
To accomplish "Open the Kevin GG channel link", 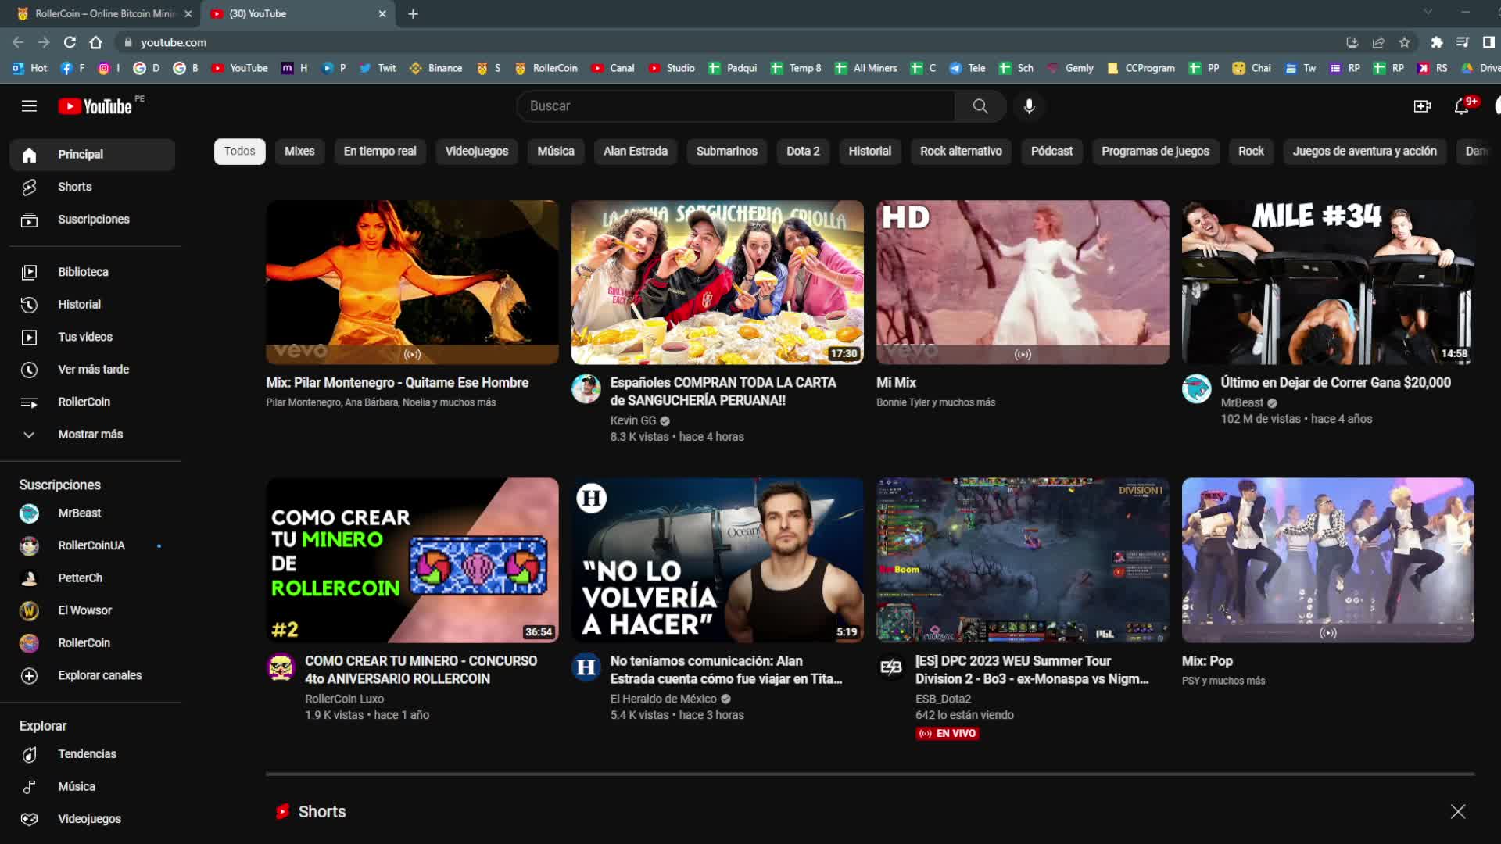I will [633, 420].
